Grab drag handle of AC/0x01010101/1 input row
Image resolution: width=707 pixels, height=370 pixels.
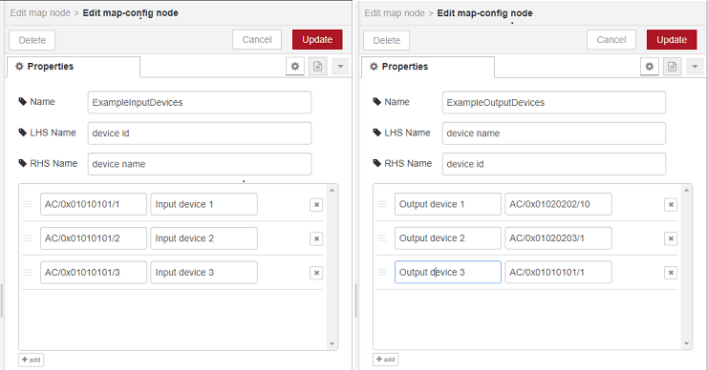pyautogui.click(x=28, y=204)
